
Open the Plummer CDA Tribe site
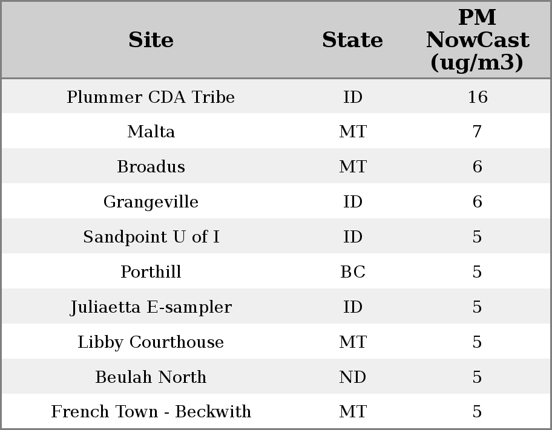[151, 97]
